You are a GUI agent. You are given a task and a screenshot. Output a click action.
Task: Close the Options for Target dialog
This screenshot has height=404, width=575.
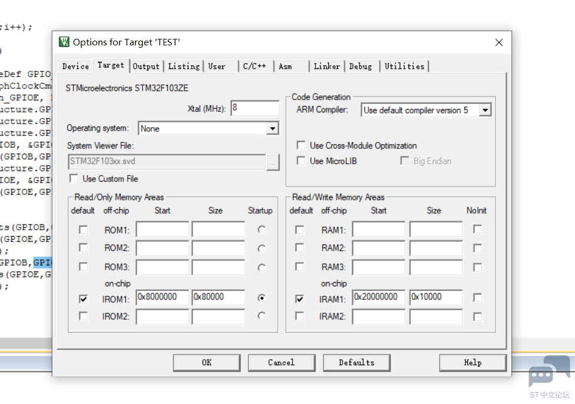coord(498,42)
